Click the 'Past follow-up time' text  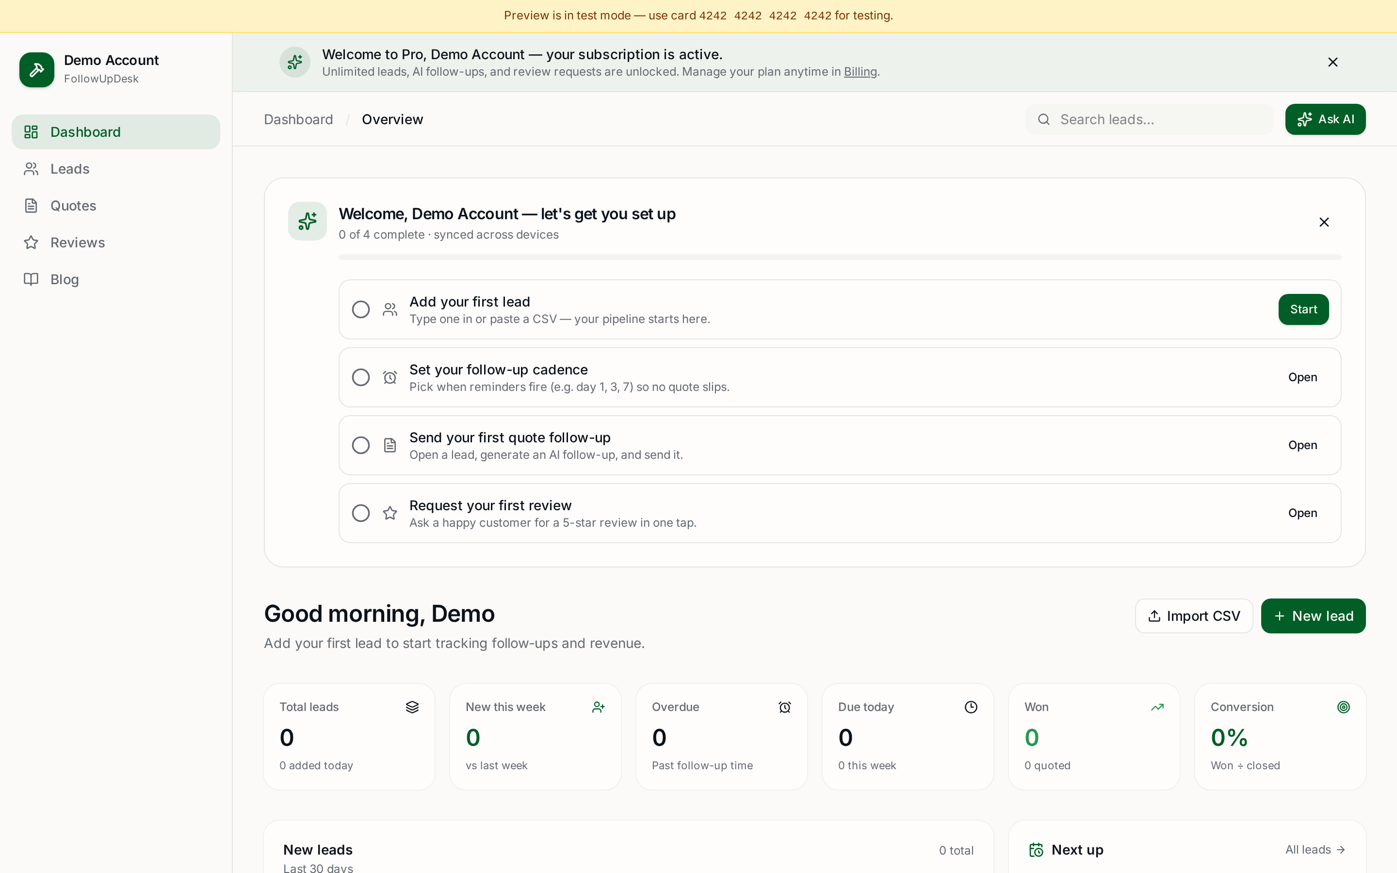tap(702, 766)
